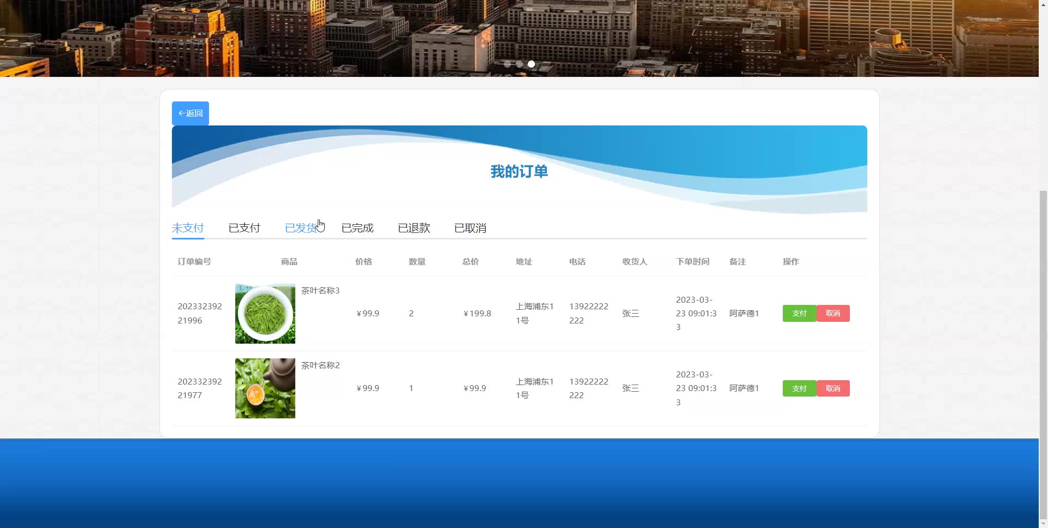
Task: Click order number 20233239221996
Action: 200,314
